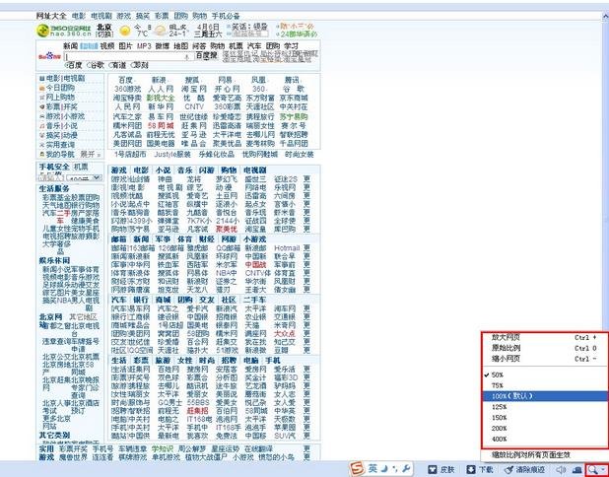Select 100%（默认） zoom level
The height and width of the screenshot is (477, 609).
pyautogui.click(x=545, y=396)
